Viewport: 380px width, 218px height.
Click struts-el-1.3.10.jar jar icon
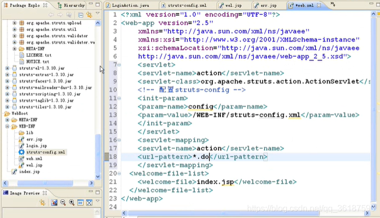15,68
